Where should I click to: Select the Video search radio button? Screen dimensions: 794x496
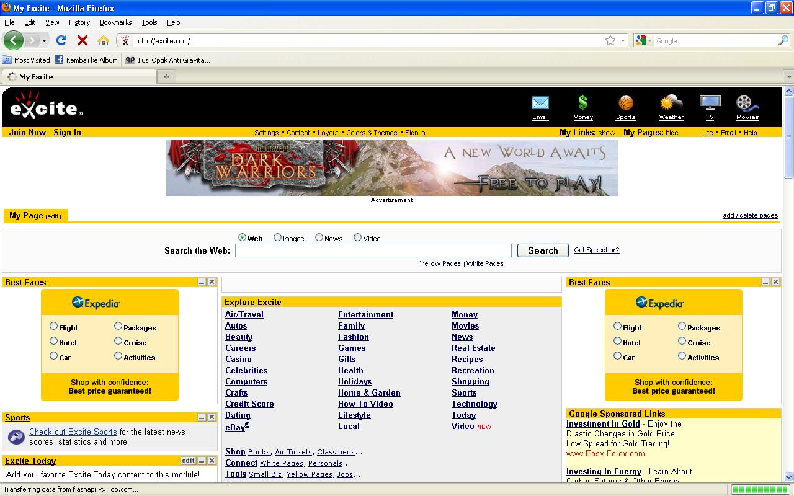[x=357, y=237]
